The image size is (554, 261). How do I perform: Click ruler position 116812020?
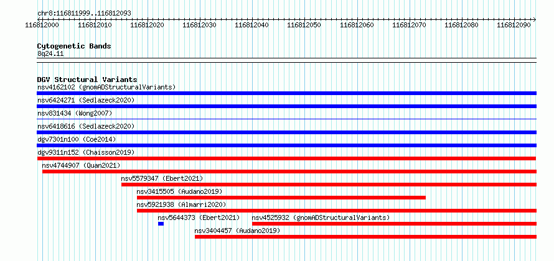(147, 25)
